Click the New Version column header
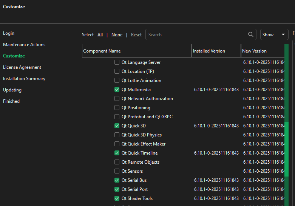295x206 pixels. [x=262, y=51]
